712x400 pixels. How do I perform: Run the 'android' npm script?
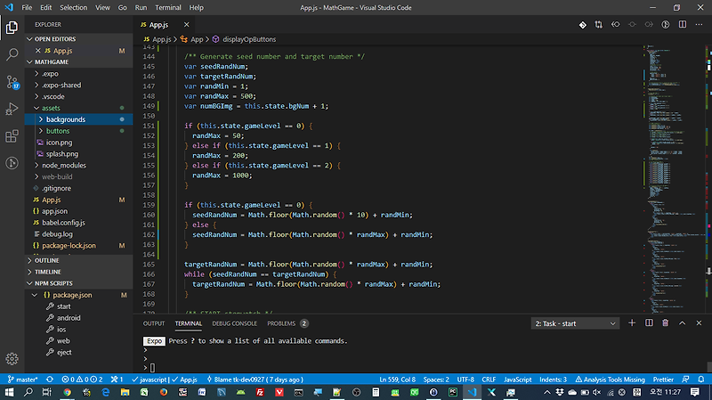[69, 317]
